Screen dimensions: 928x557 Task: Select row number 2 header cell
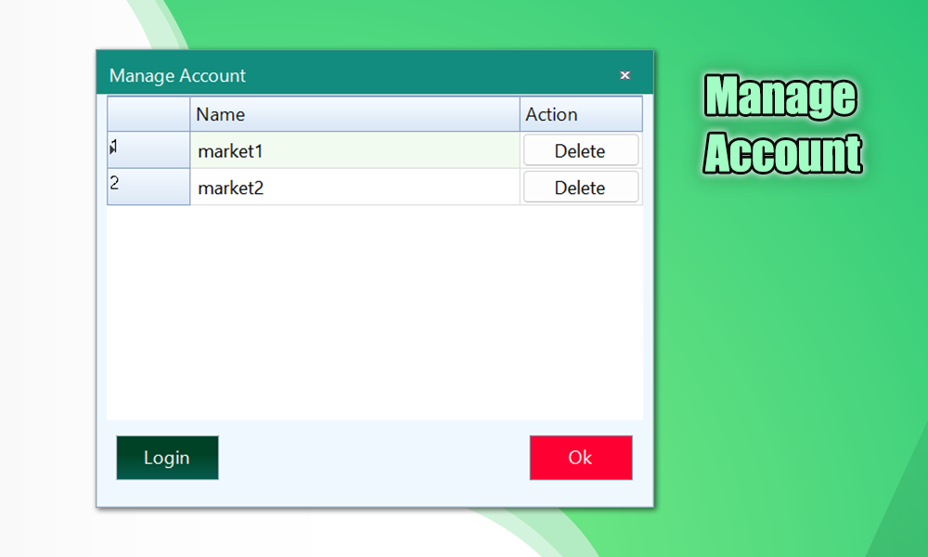click(148, 187)
